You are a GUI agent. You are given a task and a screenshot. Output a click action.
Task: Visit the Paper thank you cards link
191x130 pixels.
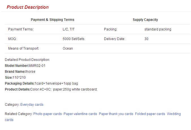click(x=116, y=114)
